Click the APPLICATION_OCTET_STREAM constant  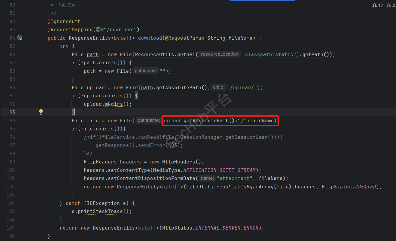click(x=219, y=170)
